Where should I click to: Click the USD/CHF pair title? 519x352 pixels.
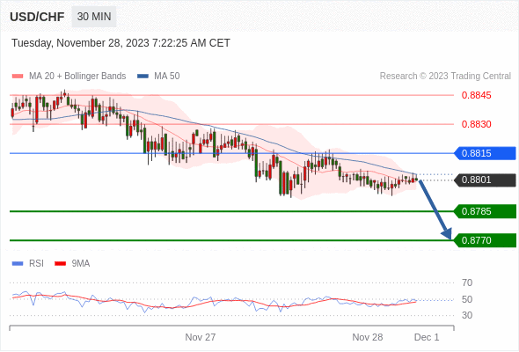(37, 17)
